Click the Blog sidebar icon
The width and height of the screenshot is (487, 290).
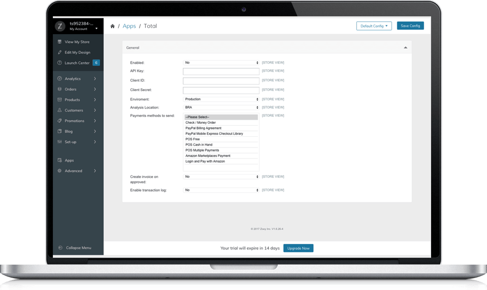pyautogui.click(x=60, y=131)
